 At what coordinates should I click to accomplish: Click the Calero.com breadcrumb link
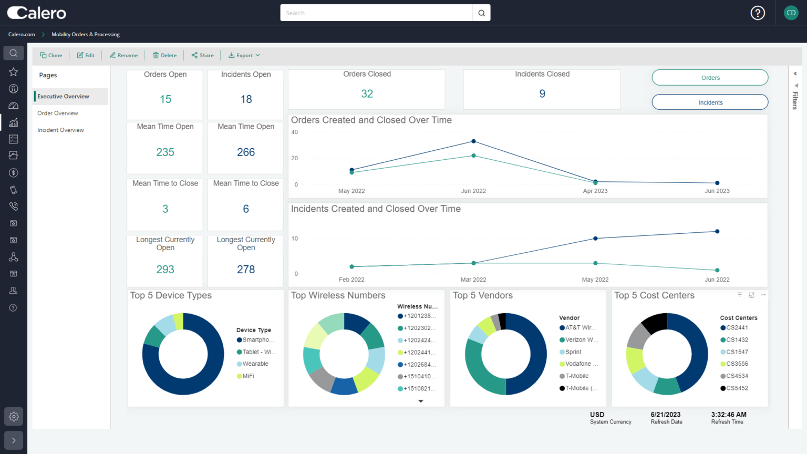[x=21, y=34]
